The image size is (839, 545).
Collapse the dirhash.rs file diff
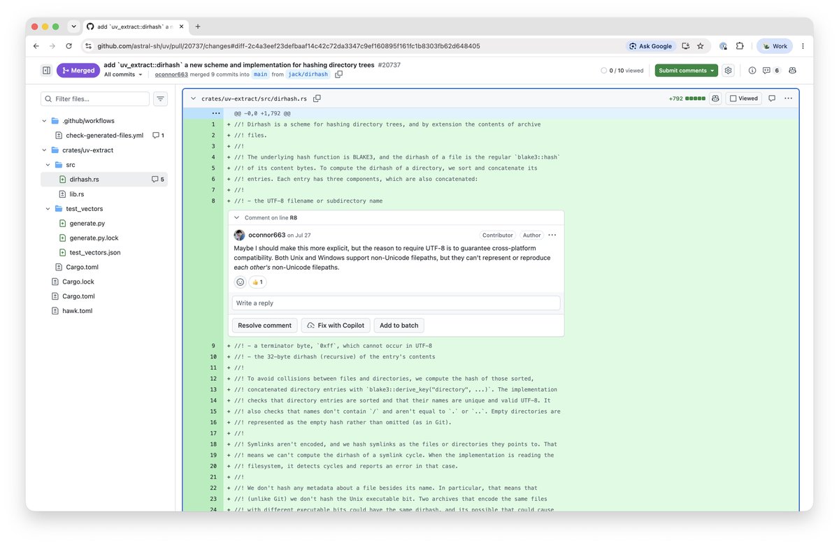pyautogui.click(x=193, y=99)
